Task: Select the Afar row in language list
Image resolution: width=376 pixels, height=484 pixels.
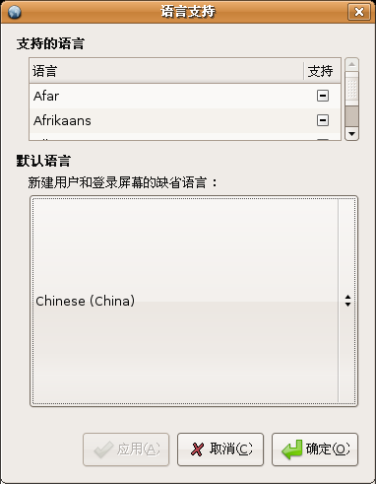Action: click(x=185, y=96)
